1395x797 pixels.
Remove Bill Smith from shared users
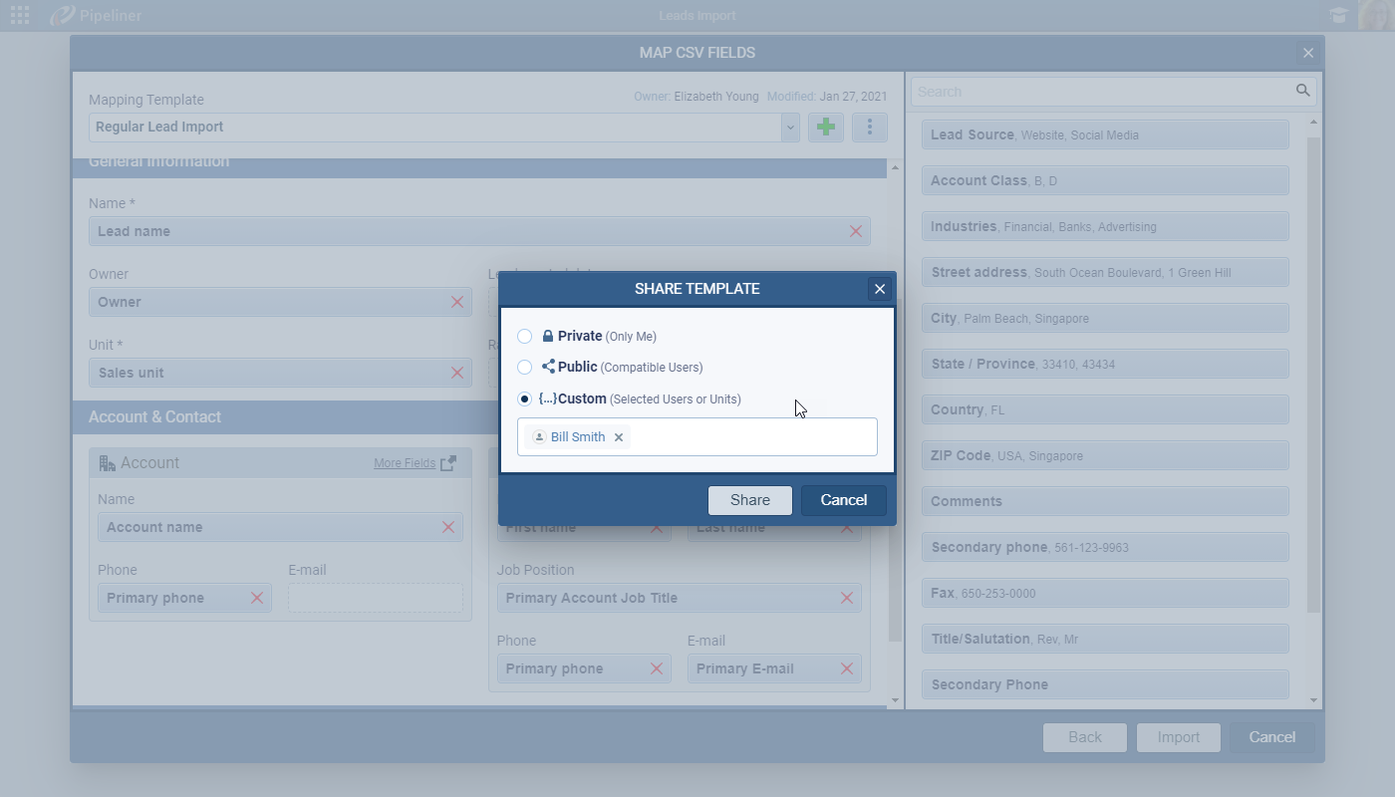coord(619,437)
